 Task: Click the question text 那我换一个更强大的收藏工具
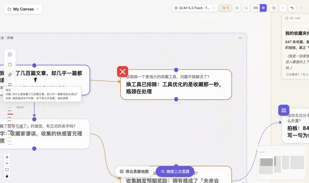[x=168, y=77]
